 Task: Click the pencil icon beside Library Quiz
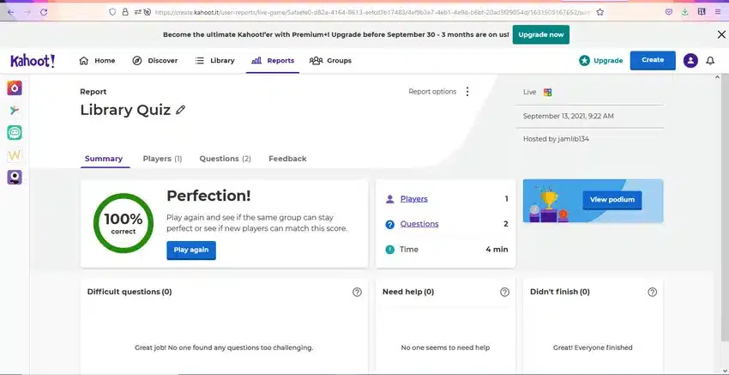180,110
